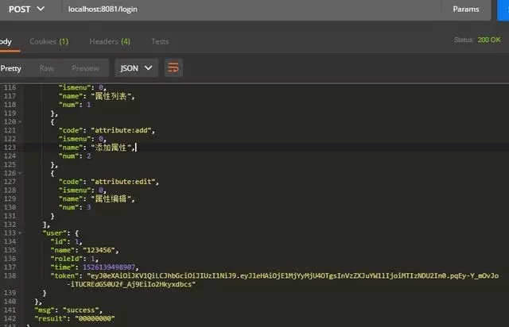The height and width of the screenshot is (327, 509).
Task: Collapse the "user" object fold arrow
Action: (20, 233)
